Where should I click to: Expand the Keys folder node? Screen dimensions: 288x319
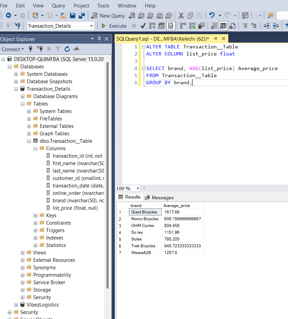36,215
